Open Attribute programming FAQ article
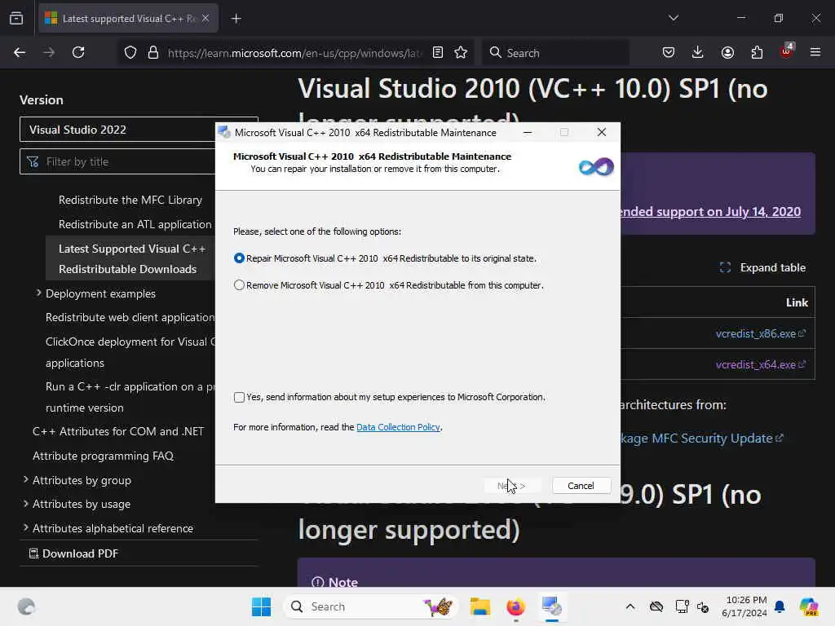Screen dimensions: 835x626 (103, 456)
